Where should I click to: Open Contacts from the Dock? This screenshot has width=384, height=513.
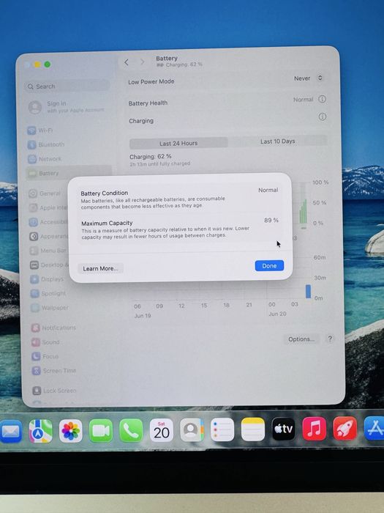tap(192, 429)
